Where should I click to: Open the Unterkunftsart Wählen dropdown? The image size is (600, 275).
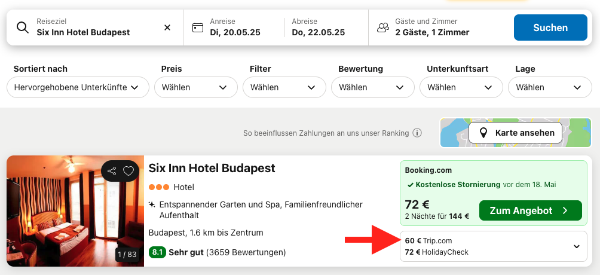click(x=461, y=87)
